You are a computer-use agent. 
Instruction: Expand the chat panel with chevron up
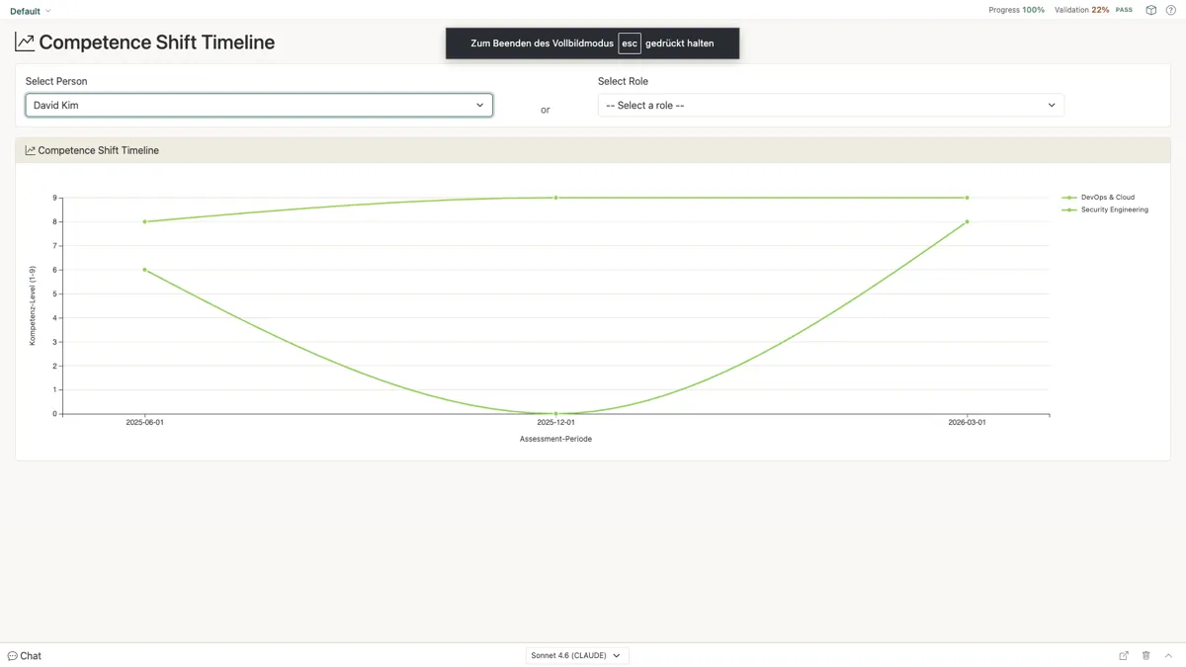(x=1168, y=655)
